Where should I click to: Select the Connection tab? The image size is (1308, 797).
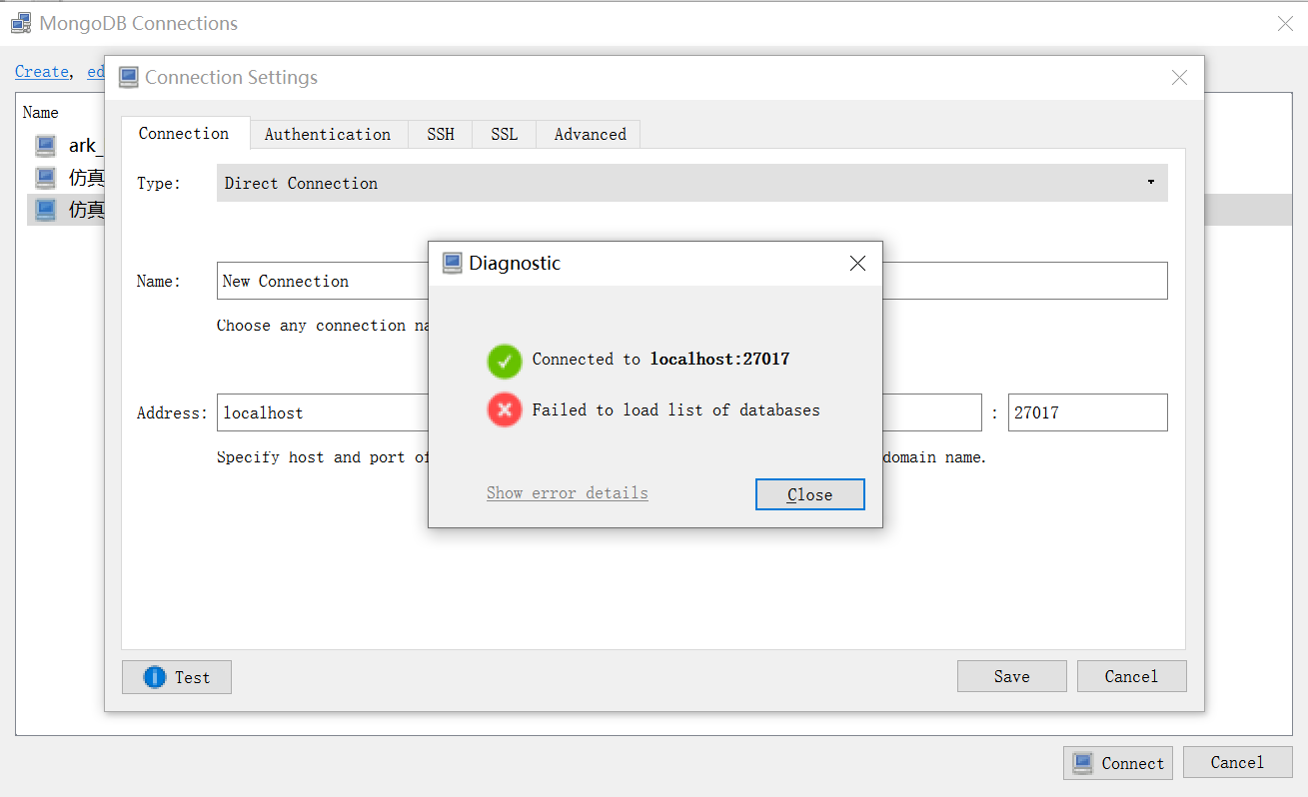tap(185, 133)
